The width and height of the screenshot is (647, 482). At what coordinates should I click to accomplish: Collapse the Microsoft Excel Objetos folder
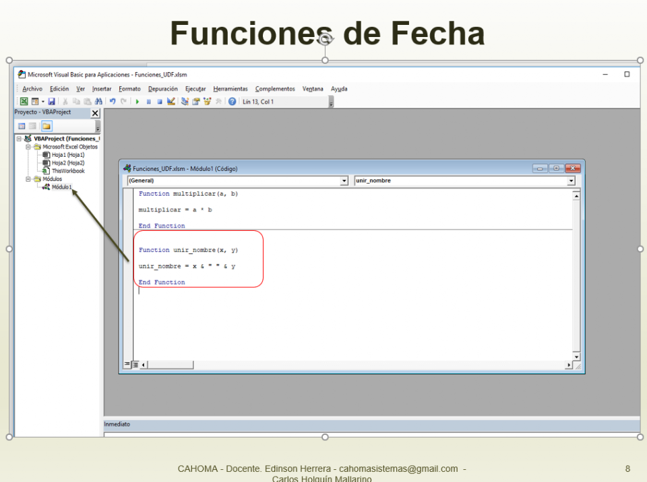28,147
